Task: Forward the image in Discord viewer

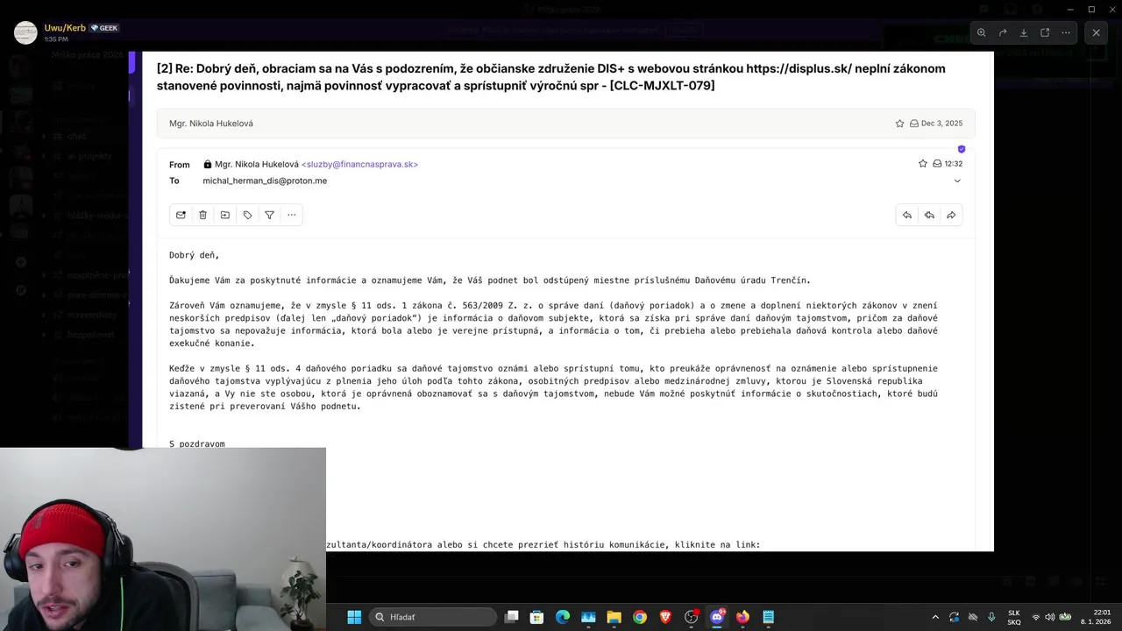Action: tap(1003, 32)
